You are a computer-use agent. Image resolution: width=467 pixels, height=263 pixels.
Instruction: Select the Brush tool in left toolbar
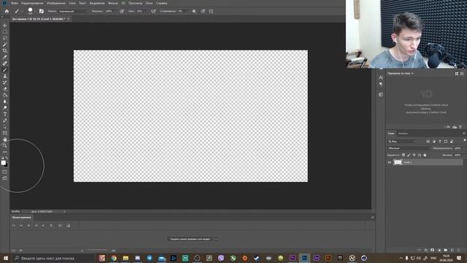point(5,69)
